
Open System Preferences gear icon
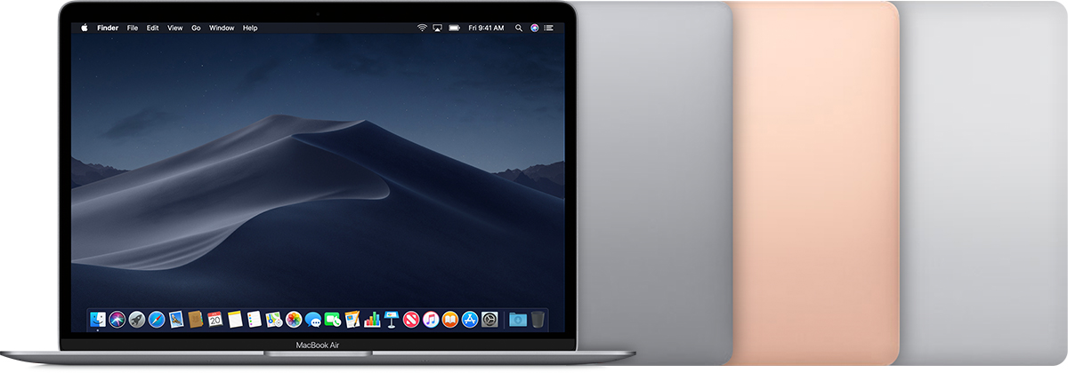489,319
